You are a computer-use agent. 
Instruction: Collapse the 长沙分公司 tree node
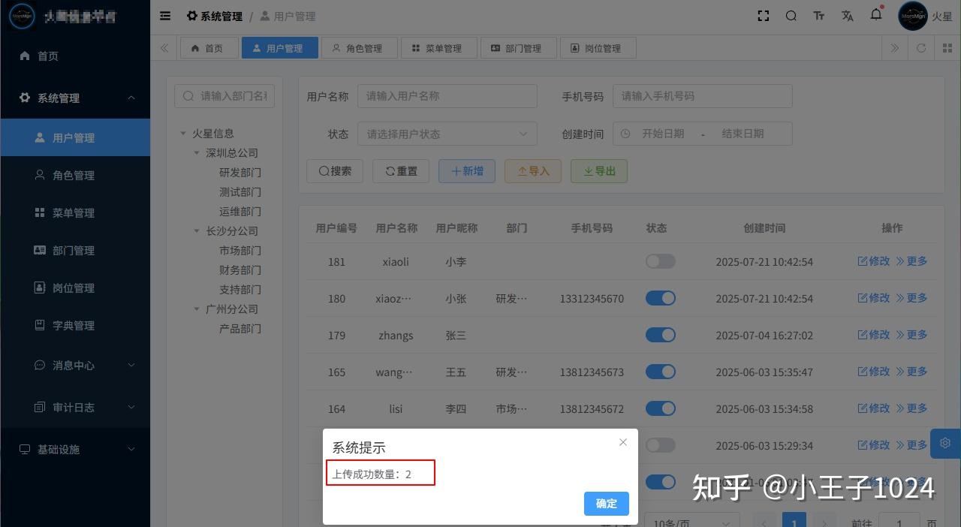(x=197, y=230)
